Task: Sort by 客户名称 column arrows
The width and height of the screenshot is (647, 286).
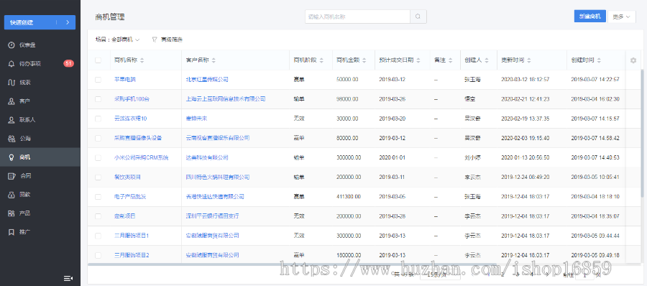Action: [x=214, y=60]
